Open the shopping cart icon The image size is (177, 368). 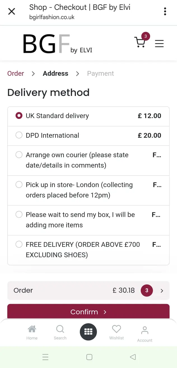point(140,42)
